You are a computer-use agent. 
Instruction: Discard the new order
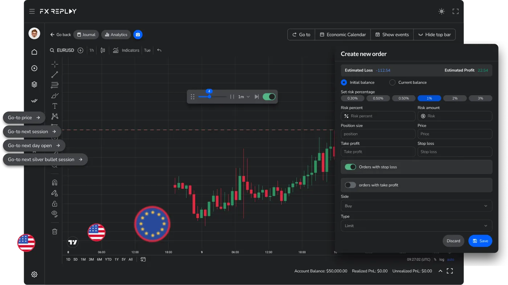coord(453,241)
